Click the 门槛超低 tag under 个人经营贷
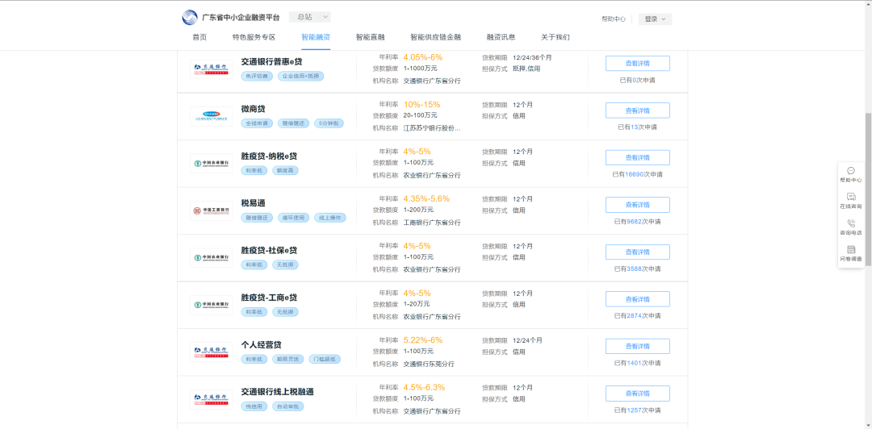Screen dimensions: 872x429 click(x=325, y=360)
